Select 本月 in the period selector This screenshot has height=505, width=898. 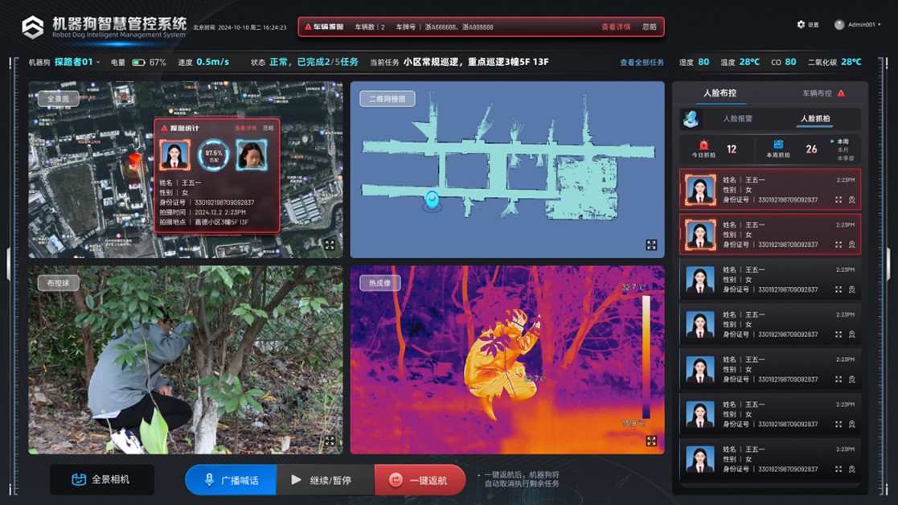point(843,150)
